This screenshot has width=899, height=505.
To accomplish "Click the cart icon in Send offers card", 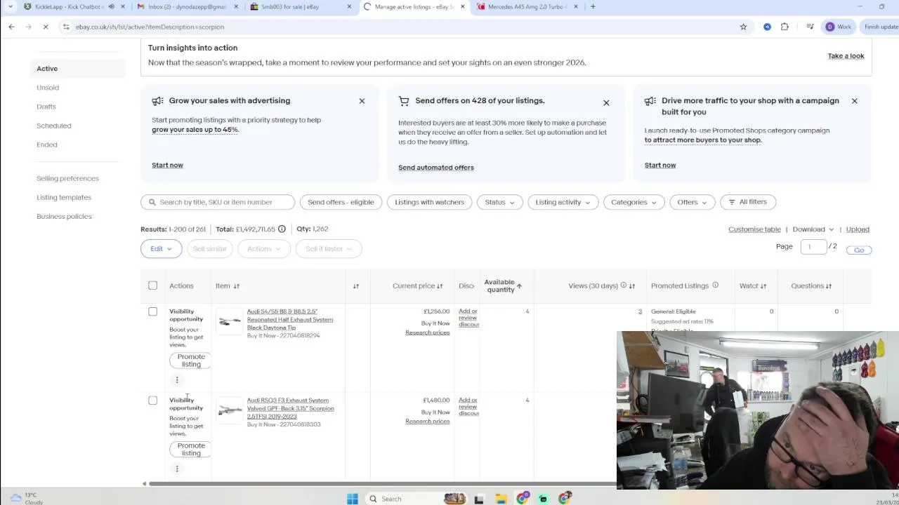I will (404, 101).
